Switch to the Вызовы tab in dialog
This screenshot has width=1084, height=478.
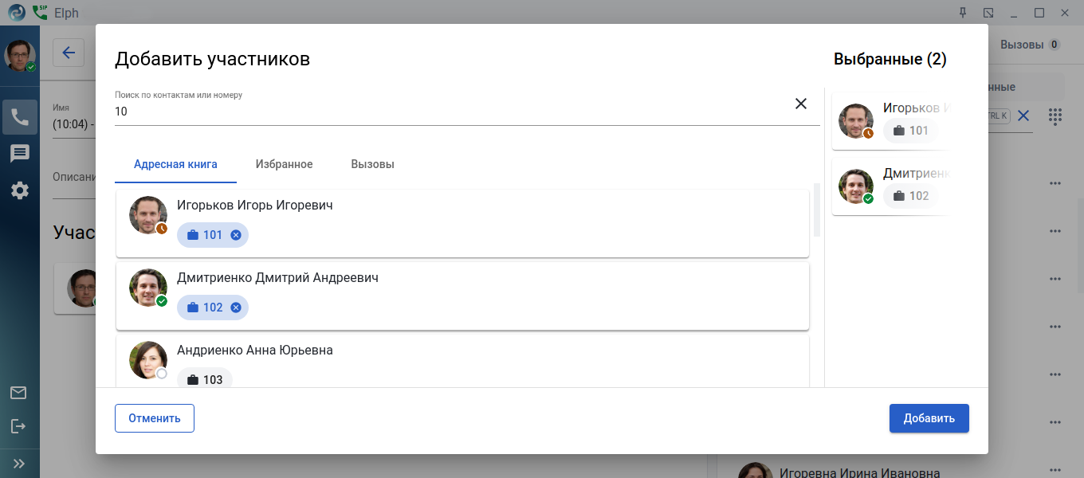[x=372, y=164]
